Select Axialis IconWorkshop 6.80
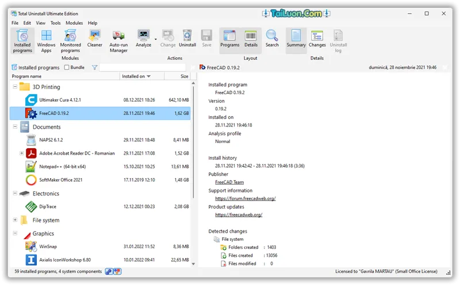This screenshot has width=460, height=285. point(100,260)
